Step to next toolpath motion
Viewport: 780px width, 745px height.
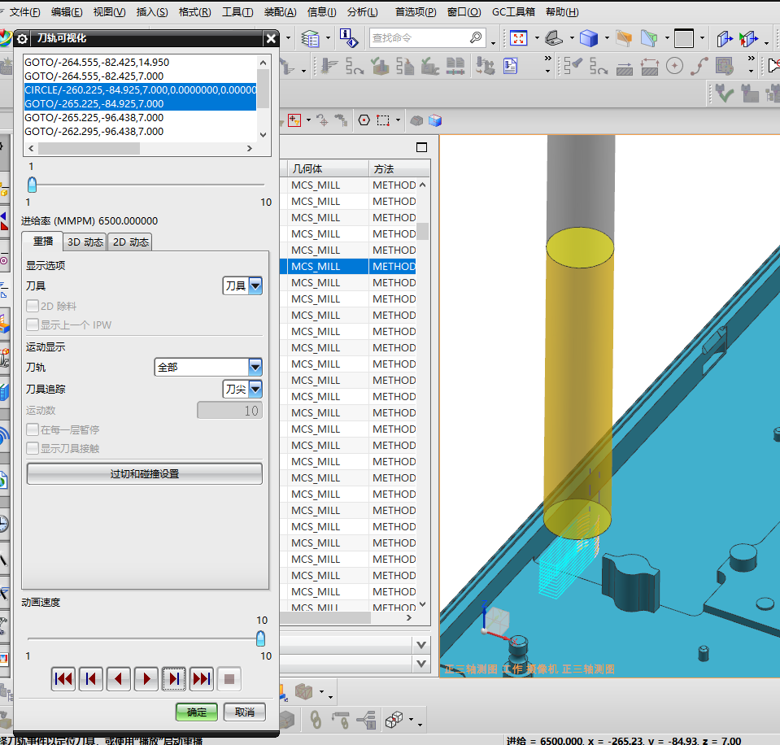[174, 678]
